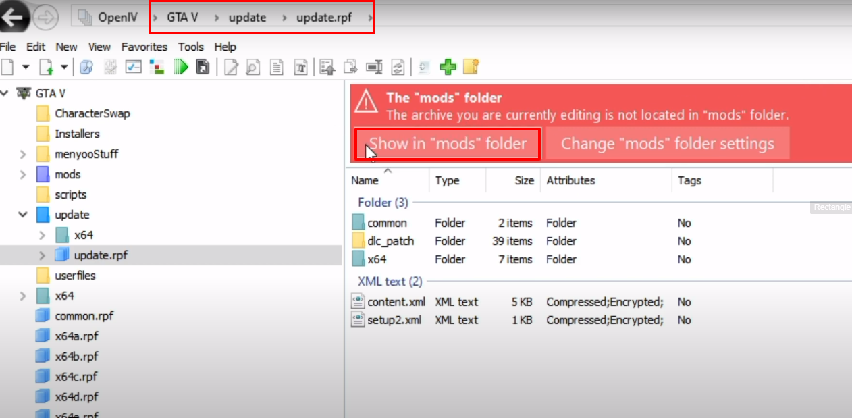
Task: Select setup2.xml file row
Action: 560,320
